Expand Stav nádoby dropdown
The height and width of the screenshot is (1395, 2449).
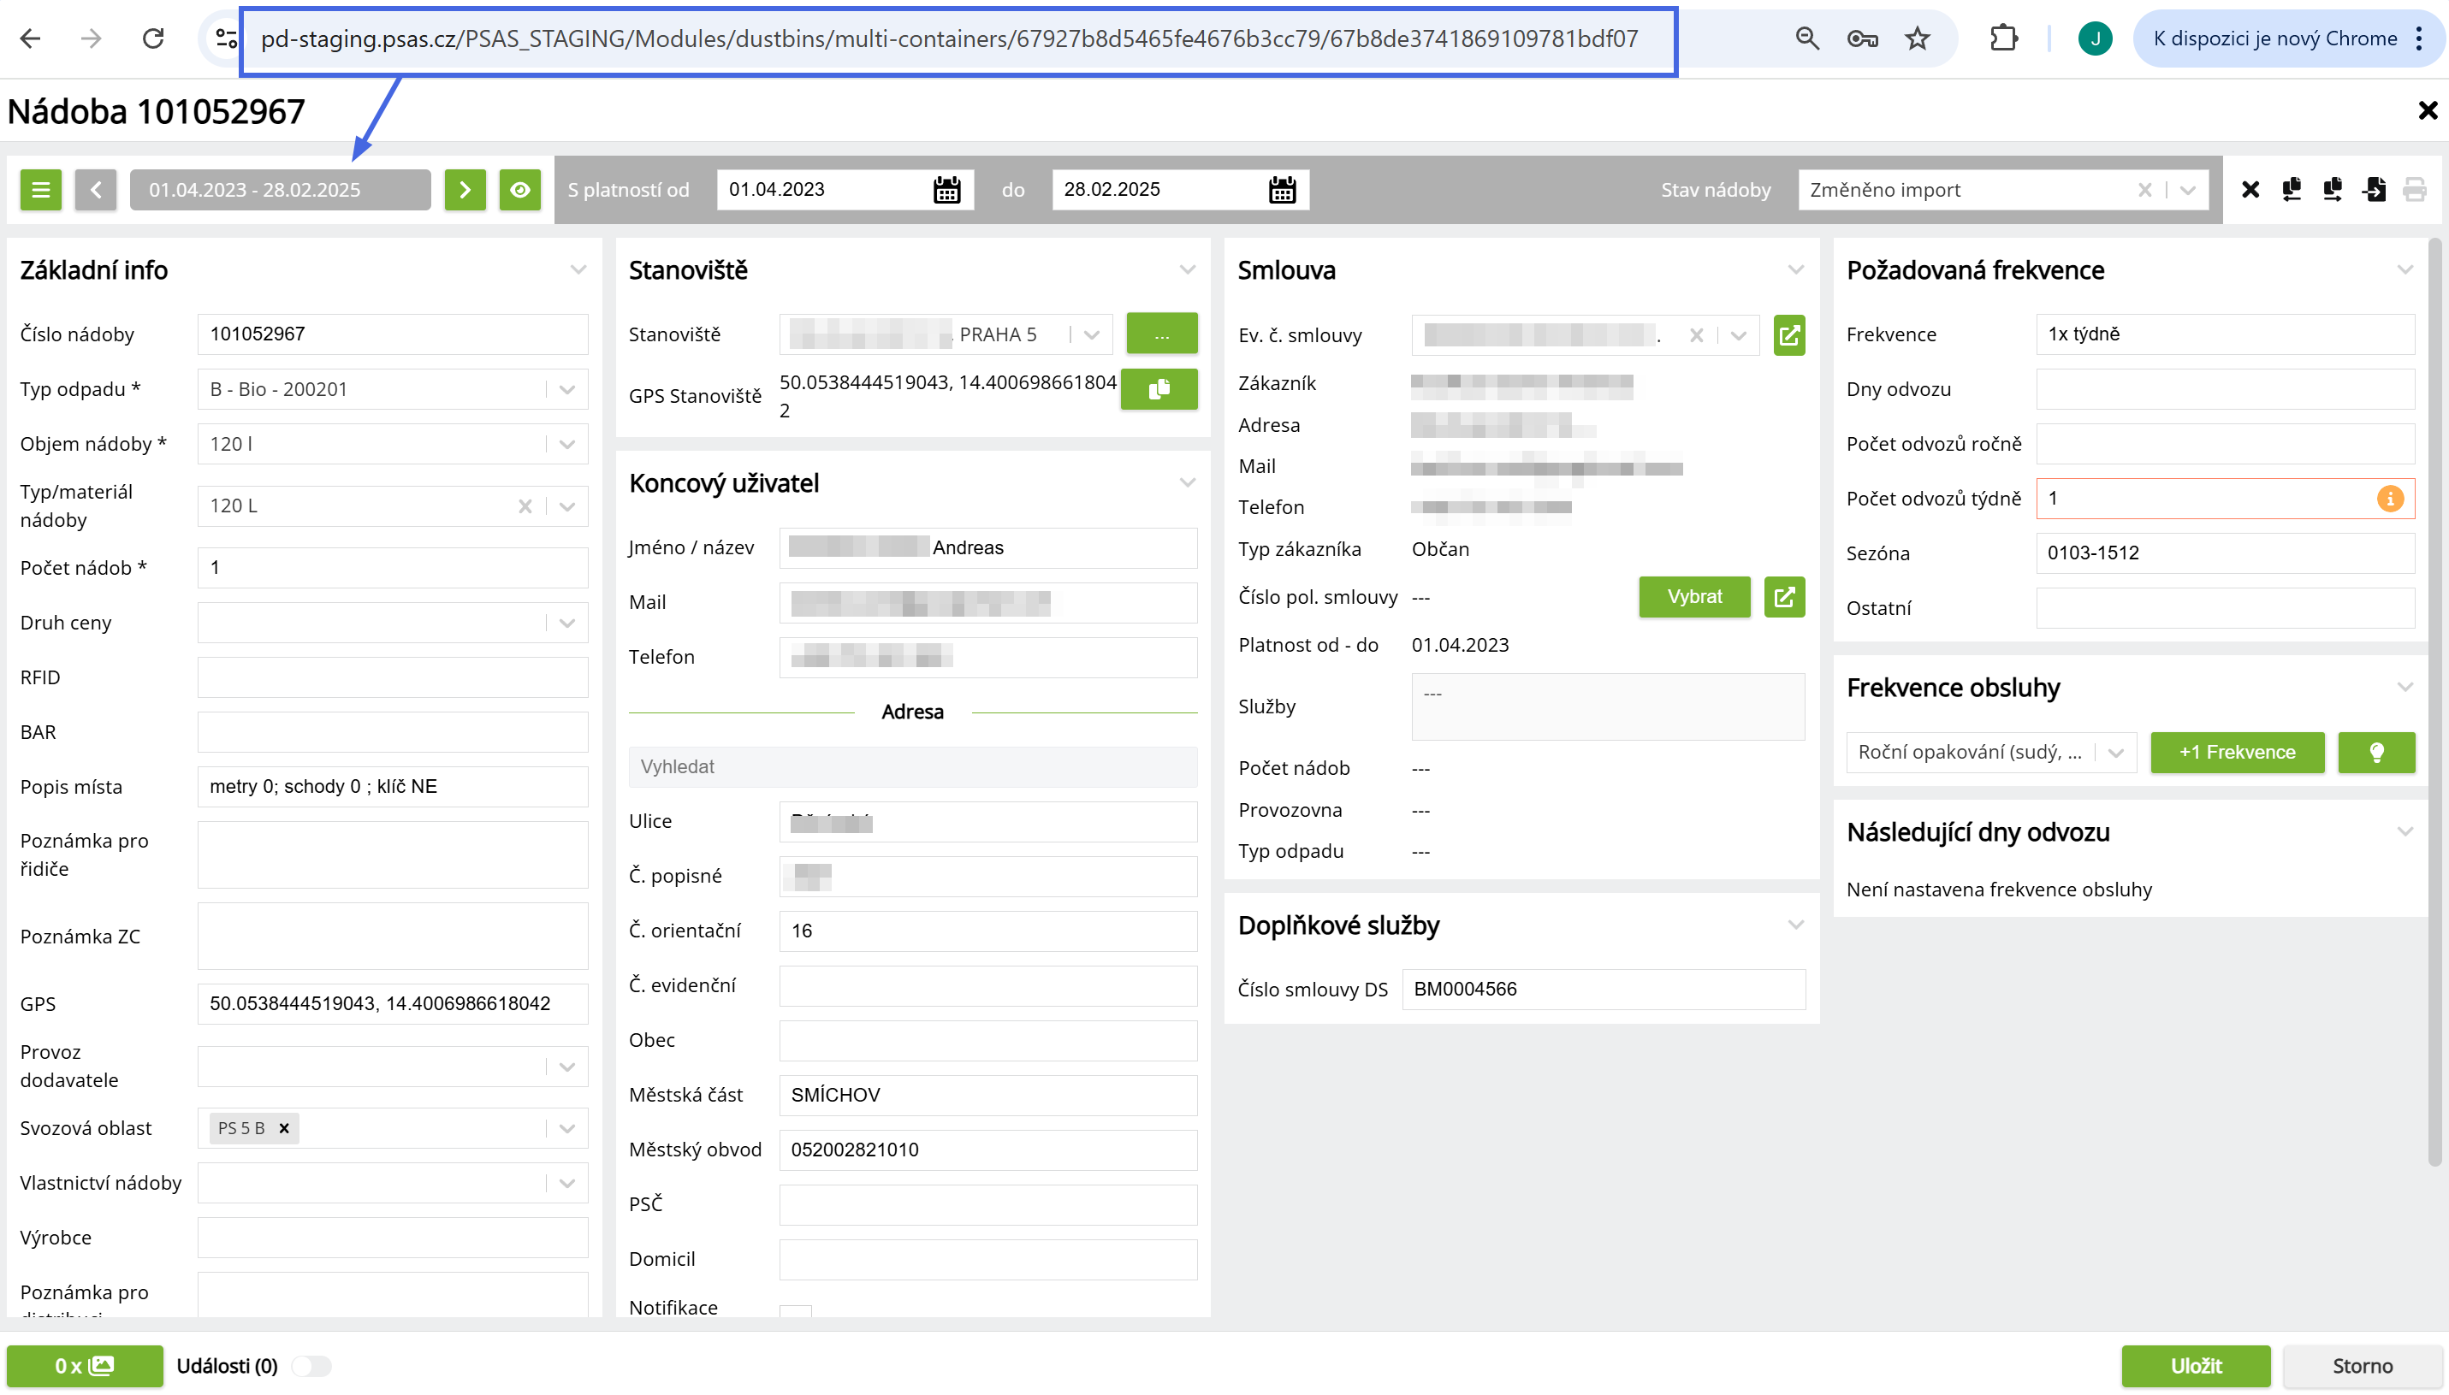[2187, 190]
